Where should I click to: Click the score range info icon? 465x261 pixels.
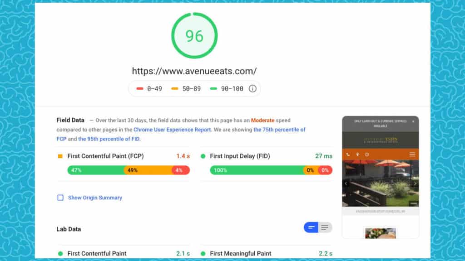pyautogui.click(x=252, y=88)
